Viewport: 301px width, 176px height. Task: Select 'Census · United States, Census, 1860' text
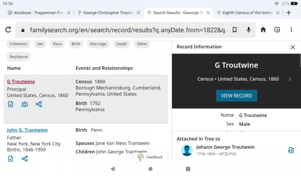point(238,79)
